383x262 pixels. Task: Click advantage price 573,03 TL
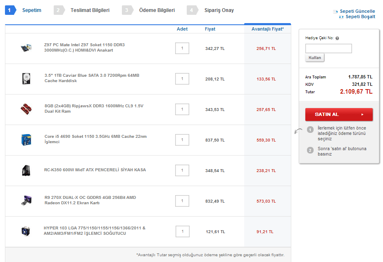pyautogui.click(x=266, y=201)
